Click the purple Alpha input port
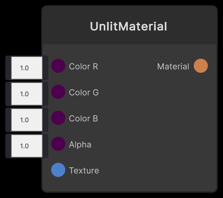Image resolution: width=223 pixels, height=198 pixels. (58, 144)
